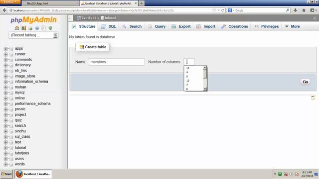
Task: Open the Recent tables dropdown
Action: coord(33,35)
